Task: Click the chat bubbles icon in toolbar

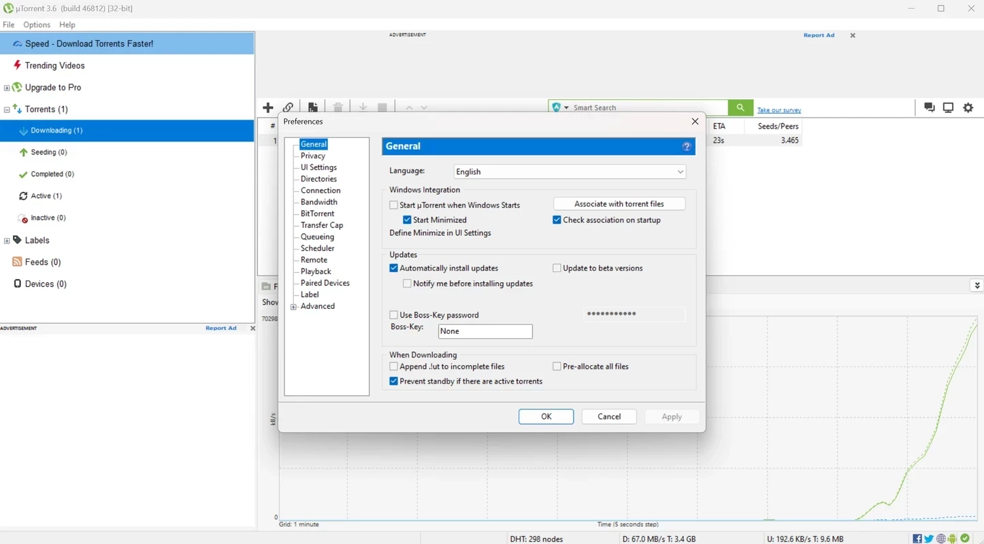Action: (x=929, y=107)
